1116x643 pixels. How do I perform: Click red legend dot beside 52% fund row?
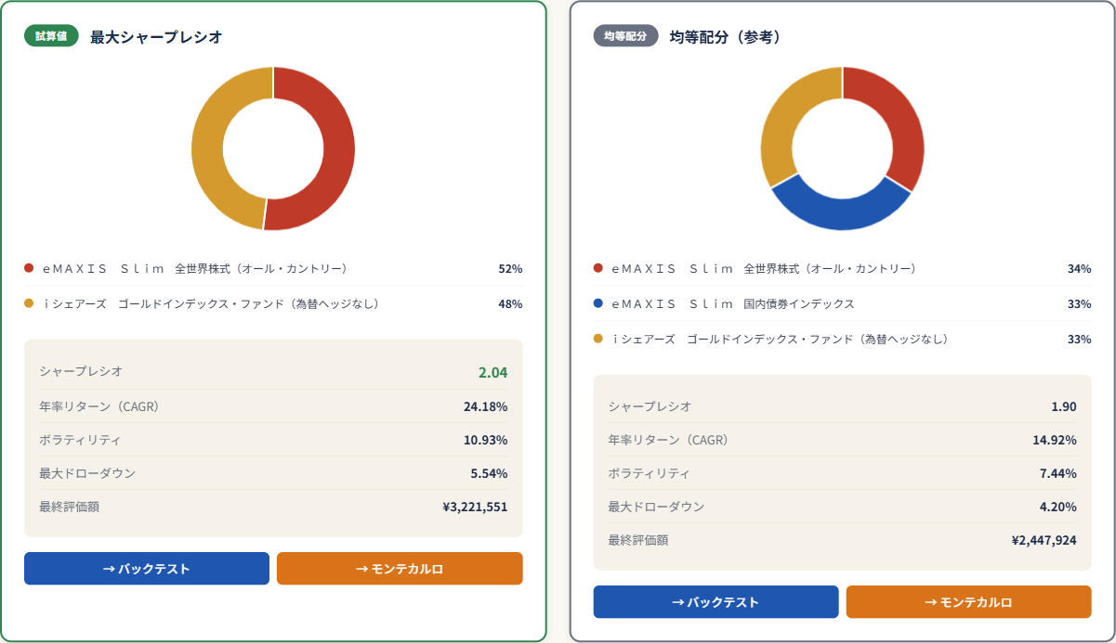[x=29, y=268]
